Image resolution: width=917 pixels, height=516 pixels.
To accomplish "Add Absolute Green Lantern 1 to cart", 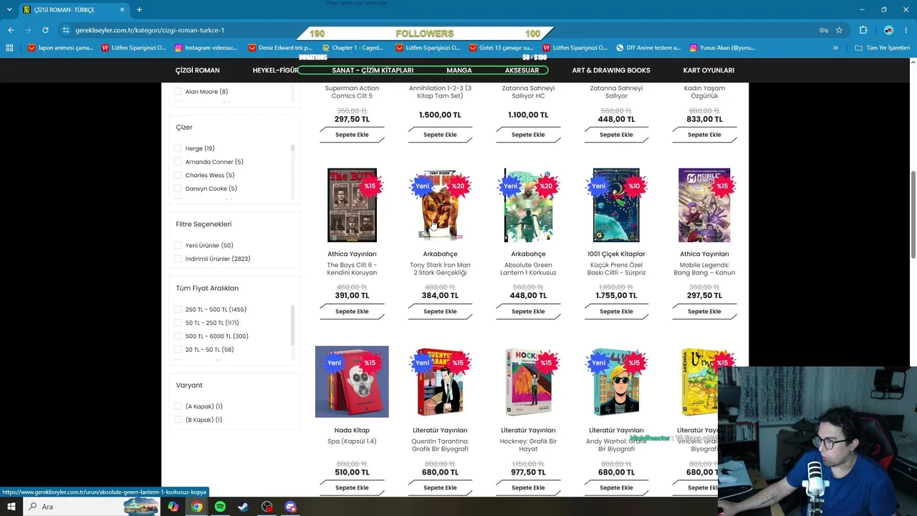I will pos(528,312).
